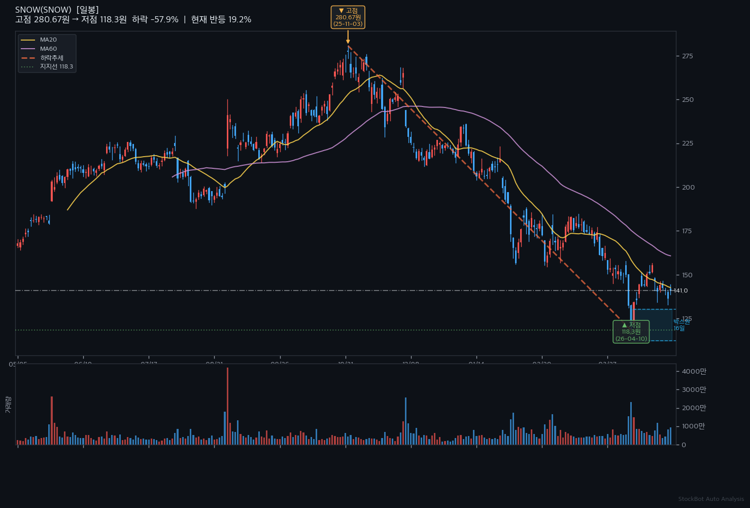
Task: Click the chart title SNOW(SNOW) [일봉]
Action: click(x=57, y=10)
